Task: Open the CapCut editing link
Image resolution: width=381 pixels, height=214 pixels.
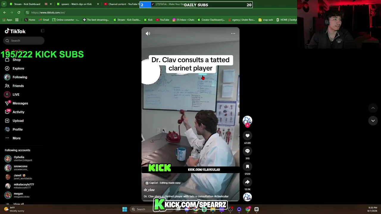Action: point(163,183)
